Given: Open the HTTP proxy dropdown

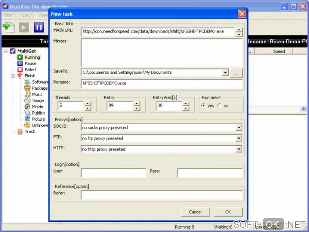Looking at the screenshot, I should click(x=239, y=149).
